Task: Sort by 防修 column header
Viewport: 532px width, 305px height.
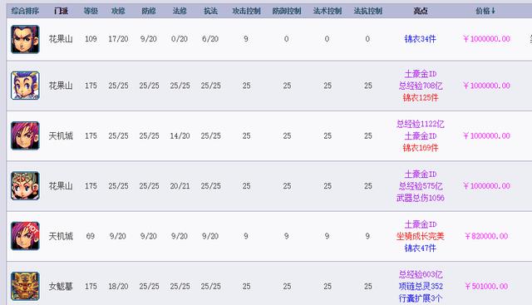Action: [149, 11]
